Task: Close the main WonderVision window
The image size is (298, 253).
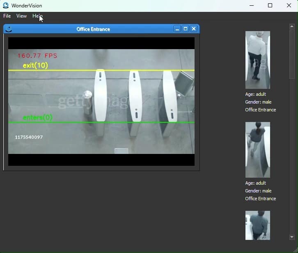Action: click(x=289, y=6)
